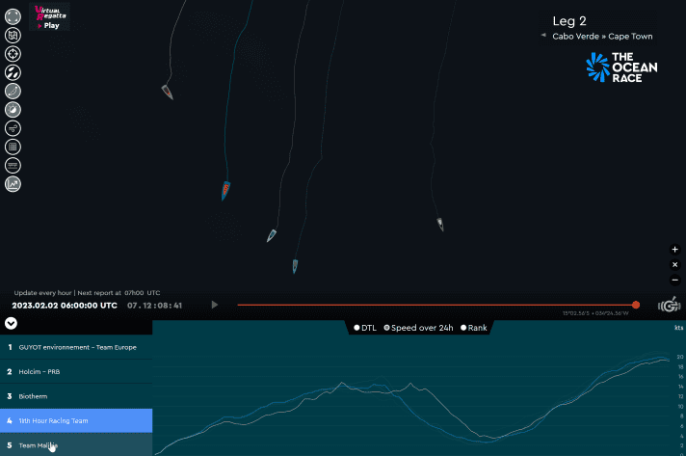Select the grey boat farthest right
This screenshot has width=686, height=456.
click(x=440, y=224)
